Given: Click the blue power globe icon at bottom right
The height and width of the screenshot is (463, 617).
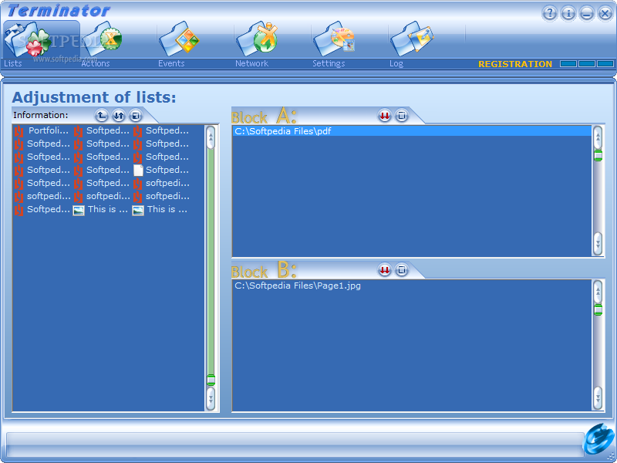Looking at the screenshot, I should coord(597,439).
